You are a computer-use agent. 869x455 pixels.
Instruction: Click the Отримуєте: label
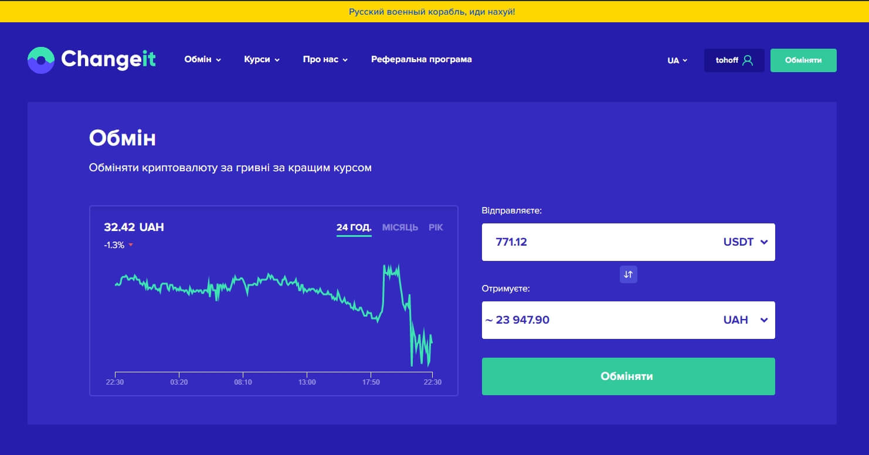click(506, 288)
